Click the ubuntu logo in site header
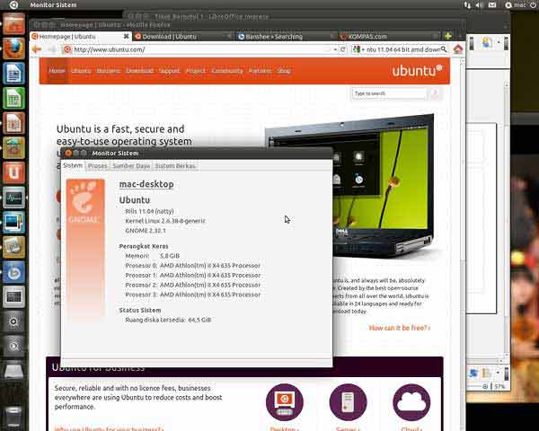 tap(417, 71)
